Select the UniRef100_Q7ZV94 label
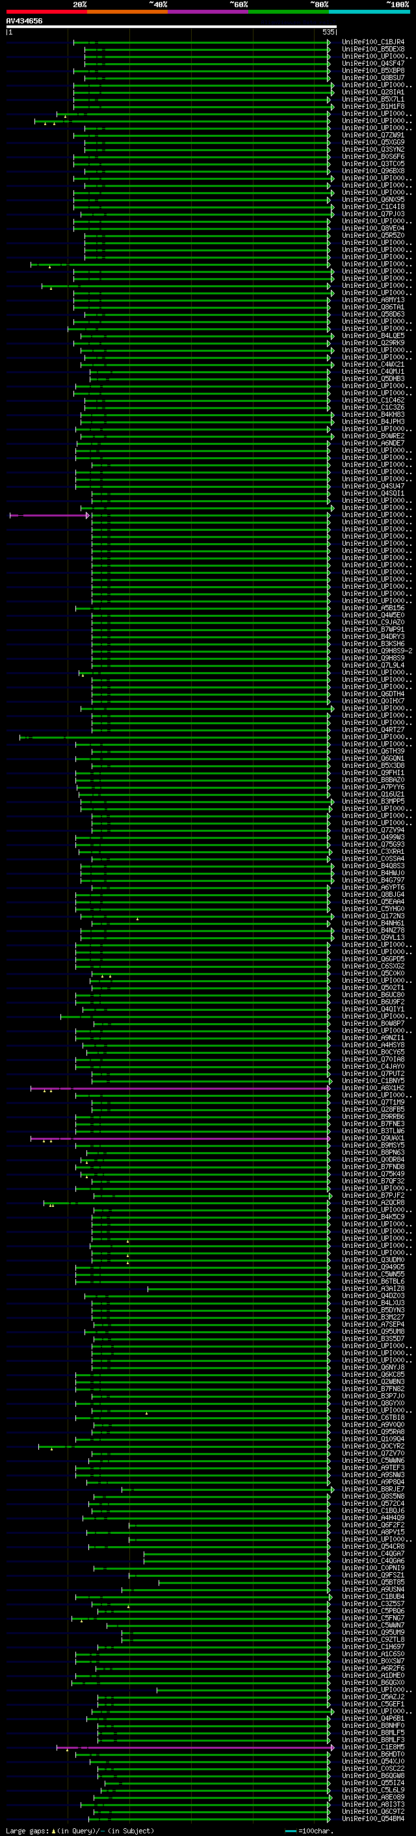 pyautogui.click(x=373, y=830)
